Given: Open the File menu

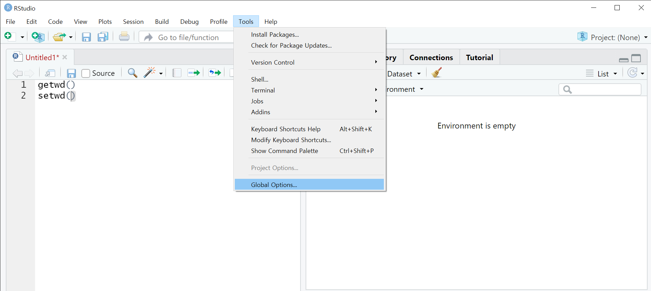Looking at the screenshot, I should tap(11, 21).
